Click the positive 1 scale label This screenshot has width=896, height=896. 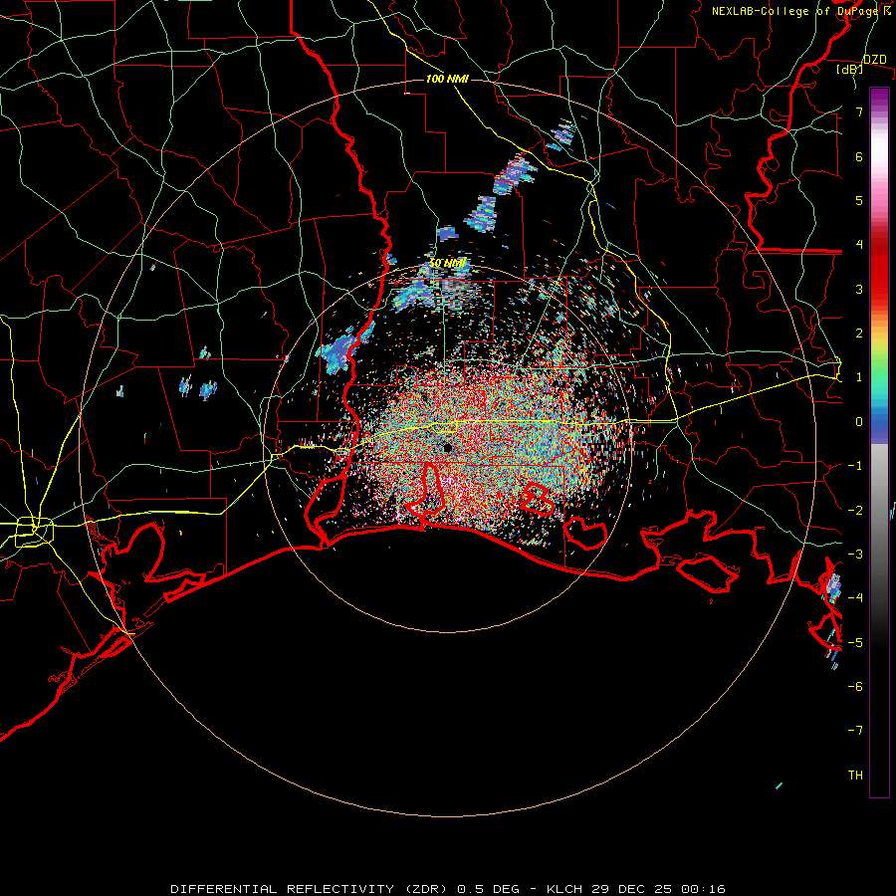coord(859,377)
